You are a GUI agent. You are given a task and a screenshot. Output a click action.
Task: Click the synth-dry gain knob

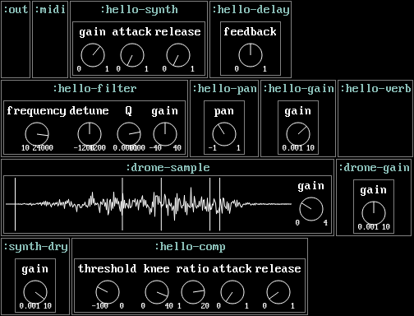click(x=35, y=292)
